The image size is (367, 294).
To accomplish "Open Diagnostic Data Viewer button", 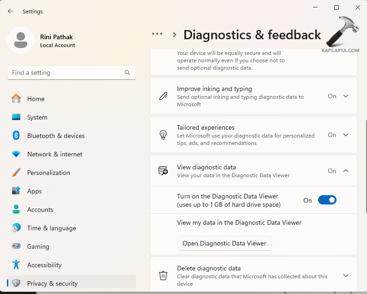I will pos(225,243).
